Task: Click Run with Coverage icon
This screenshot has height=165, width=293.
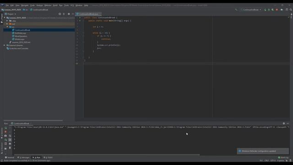Action: click(273, 10)
